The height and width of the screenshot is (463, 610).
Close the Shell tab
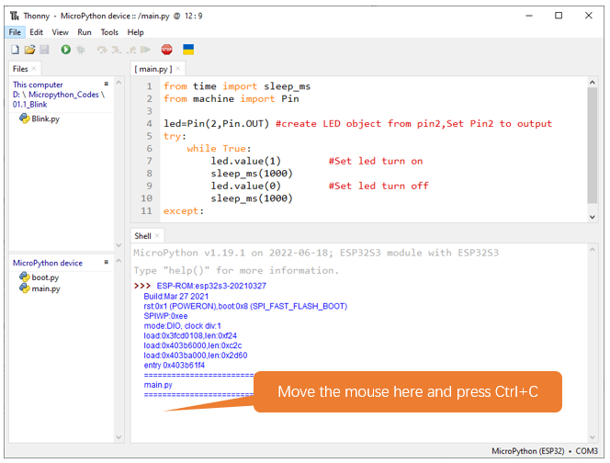coord(157,236)
